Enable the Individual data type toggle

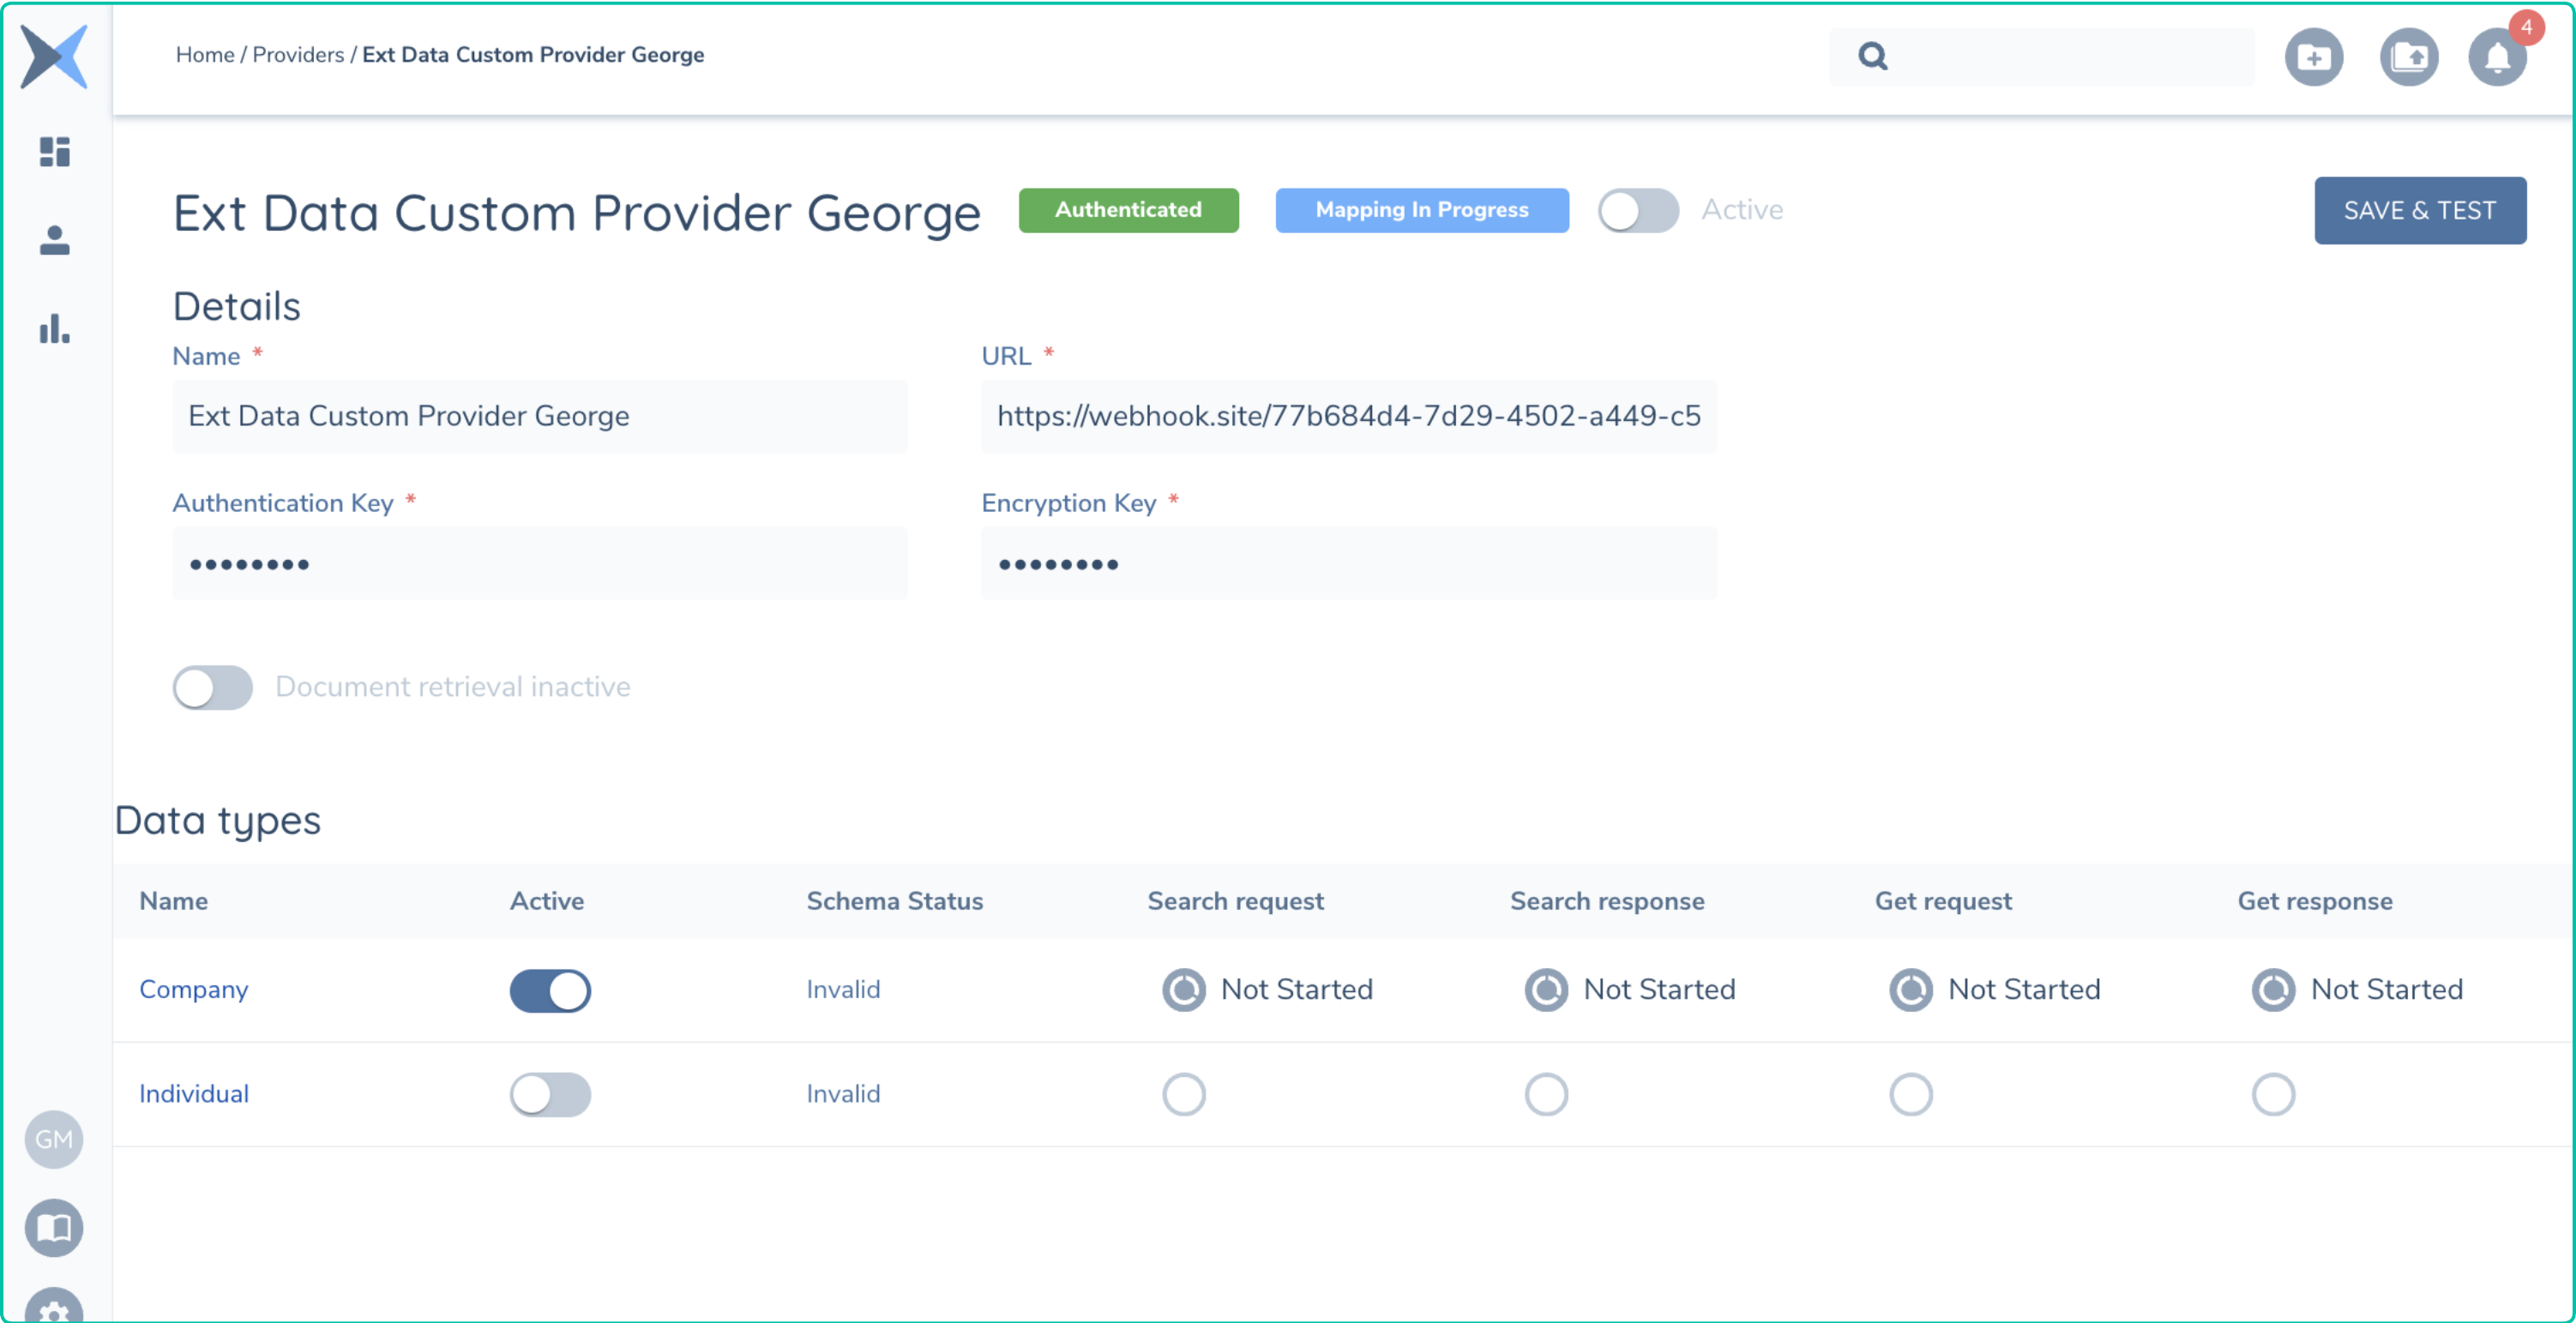[550, 1094]
